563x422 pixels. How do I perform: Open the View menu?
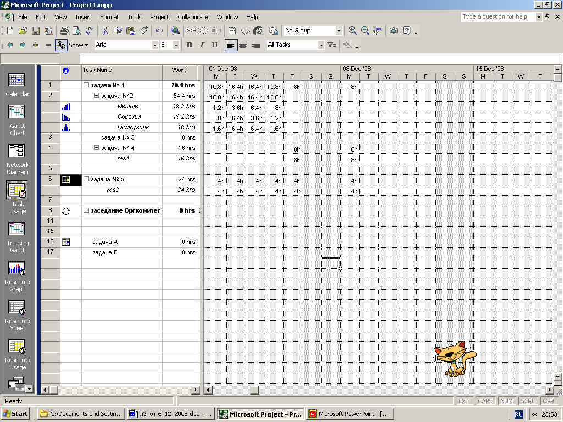pos(60,17)
